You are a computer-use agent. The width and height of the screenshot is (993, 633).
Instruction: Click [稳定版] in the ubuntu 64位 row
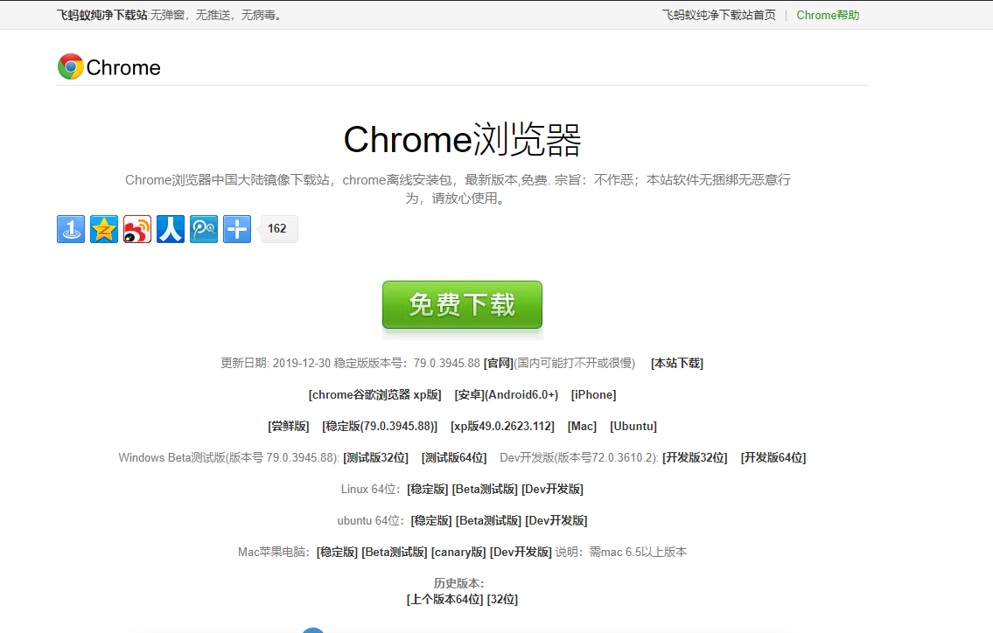coord(431,521)
